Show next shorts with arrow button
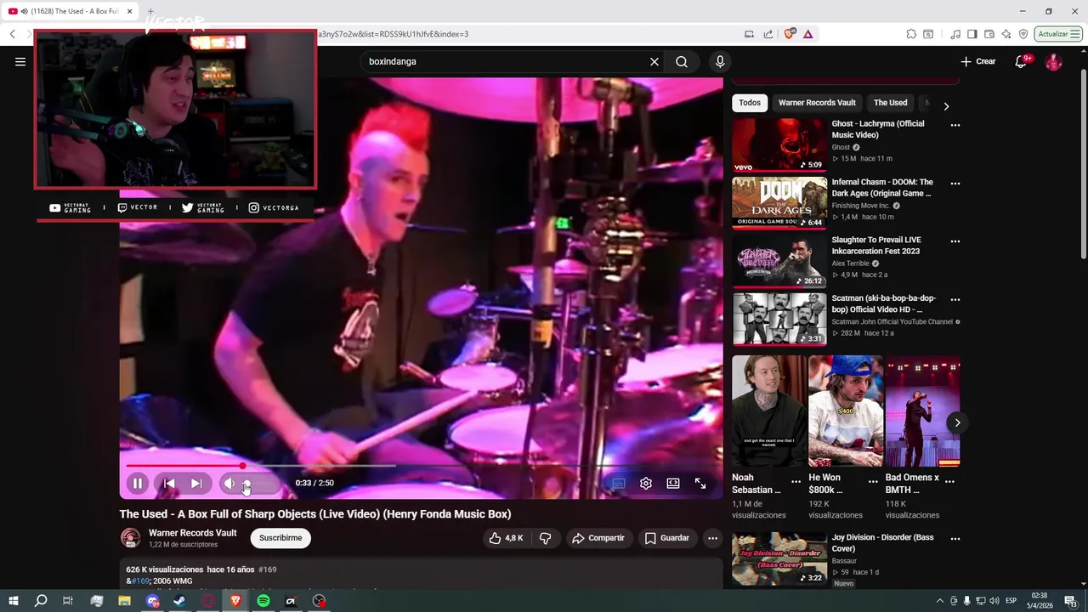This screenshot has height=612, width=1088. tap(957, 422)
